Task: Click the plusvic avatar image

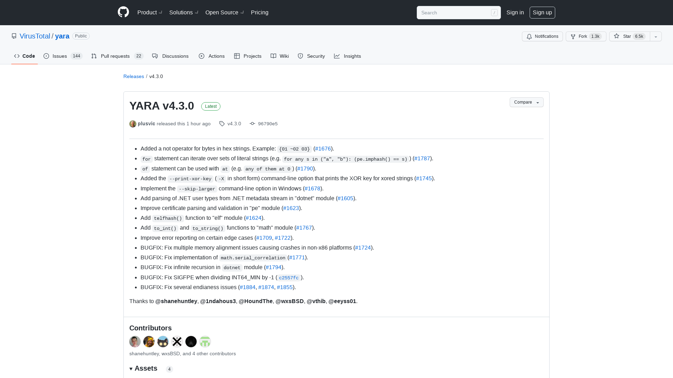Action: 133,124
